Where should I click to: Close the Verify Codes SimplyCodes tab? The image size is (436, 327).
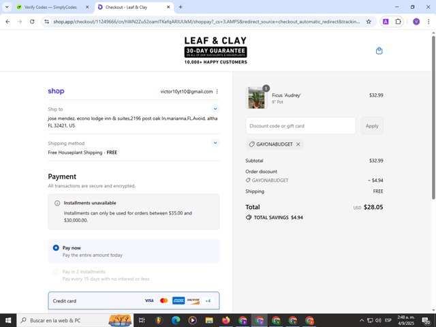point(87,7)
